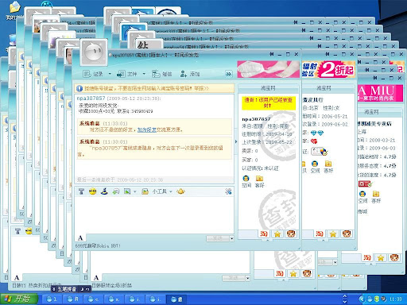The image size is (407, 305).
Task: Expand the records button dropdown arrow
Action: 110,74
